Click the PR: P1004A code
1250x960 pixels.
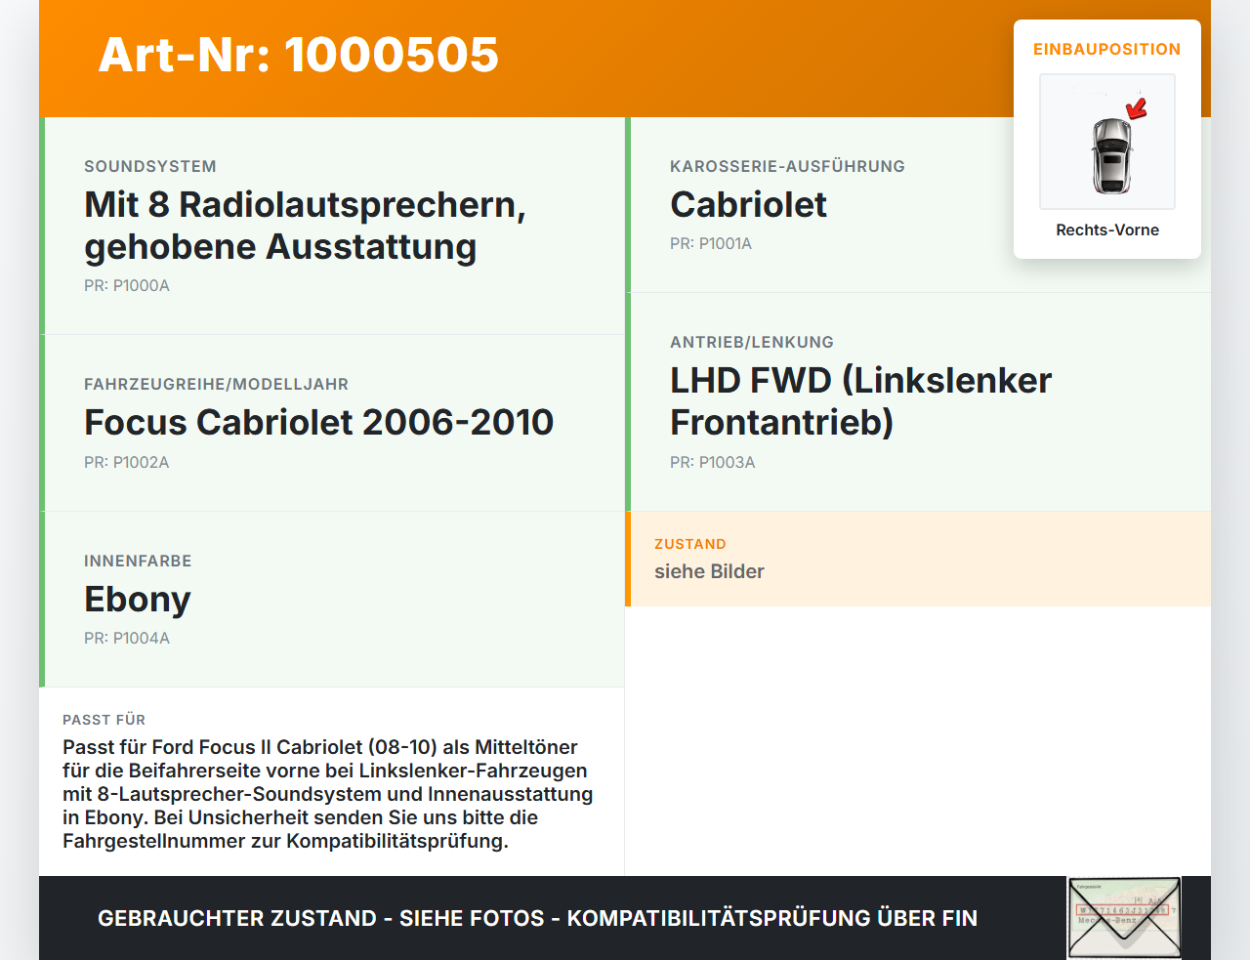click(127, 638)
